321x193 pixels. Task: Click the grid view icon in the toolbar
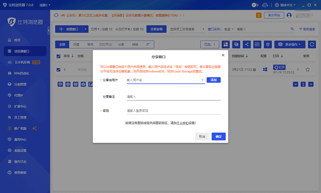click(226, 44)
